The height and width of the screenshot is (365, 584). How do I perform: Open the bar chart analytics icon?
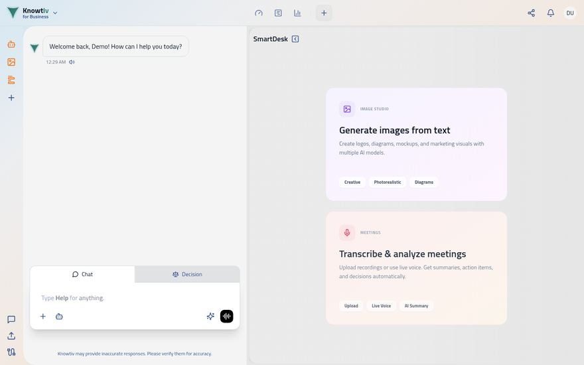point(297,13)
